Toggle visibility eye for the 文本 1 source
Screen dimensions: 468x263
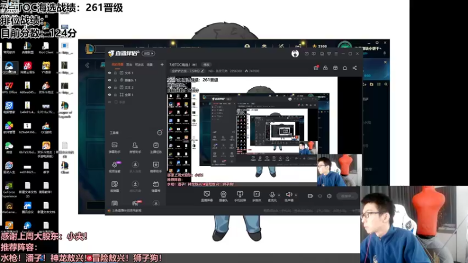coord(109,72)
